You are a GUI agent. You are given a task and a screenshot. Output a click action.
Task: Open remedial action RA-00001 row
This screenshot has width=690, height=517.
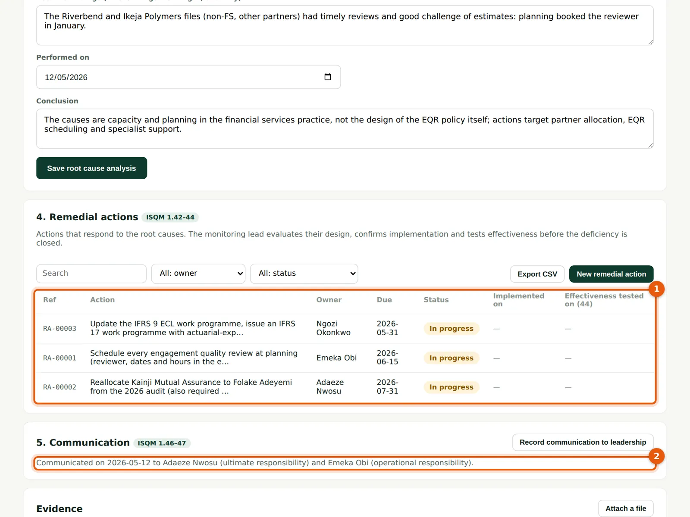[345, 358]
